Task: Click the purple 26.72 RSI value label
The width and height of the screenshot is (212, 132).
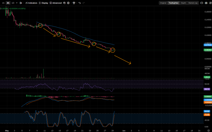Action: point(207,89)
